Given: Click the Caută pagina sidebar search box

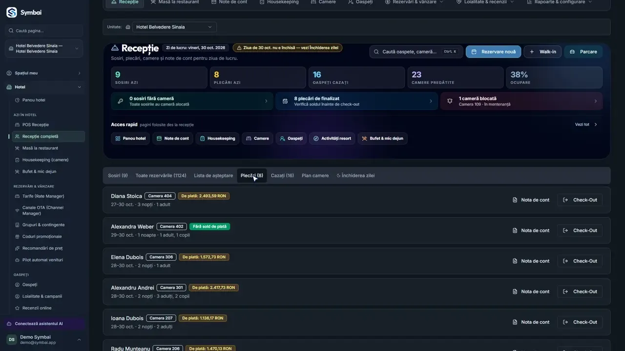Looking at the screenshot, I should click(44, 31).
